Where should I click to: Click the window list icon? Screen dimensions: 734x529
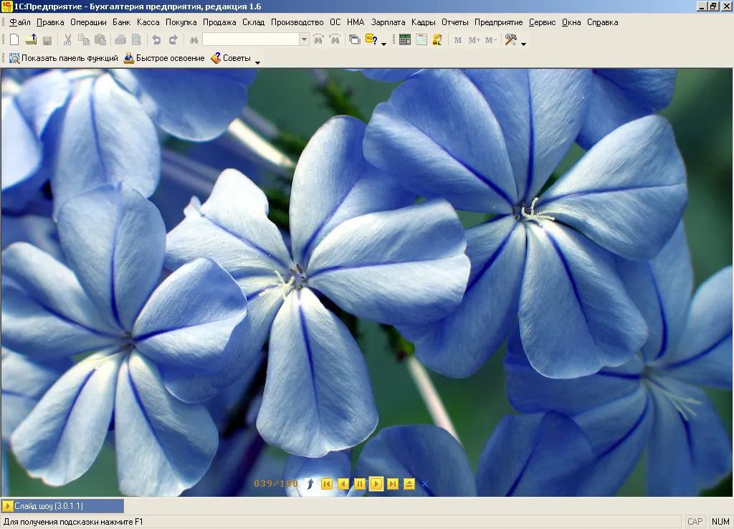355,40
